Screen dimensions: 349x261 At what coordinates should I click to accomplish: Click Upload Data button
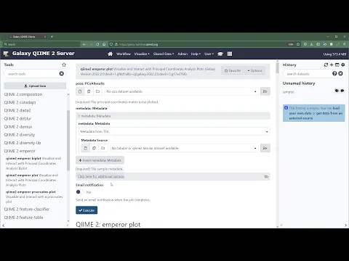(35, 86)
